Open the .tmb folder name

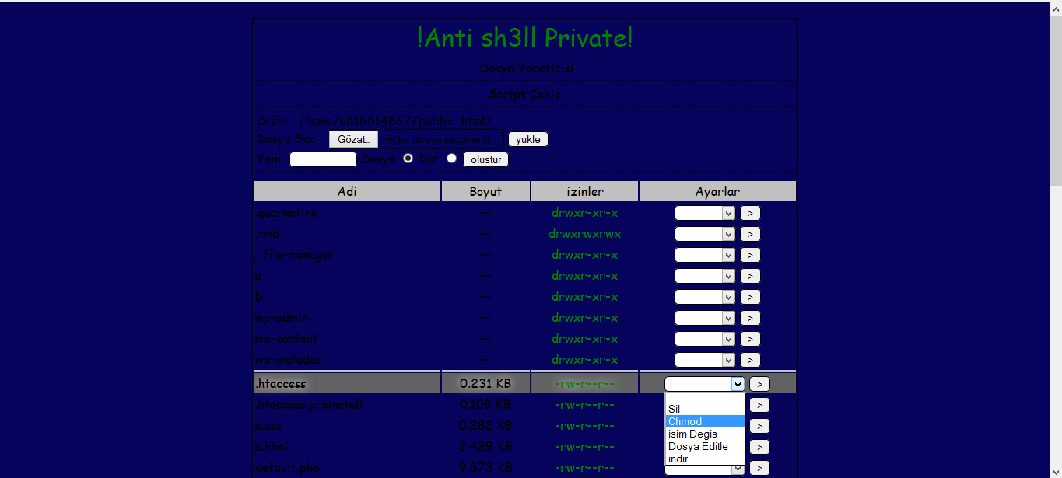(267, 234)
